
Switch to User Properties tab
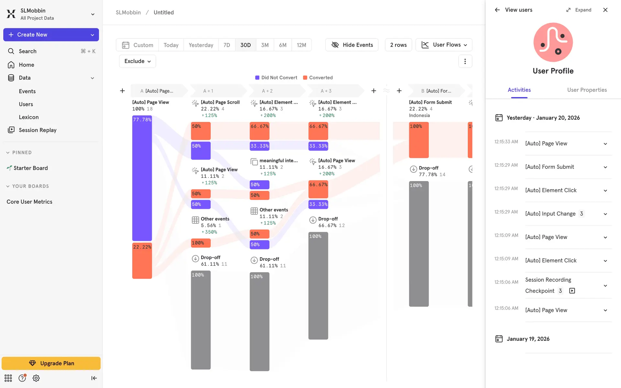(x=587, y=90)
